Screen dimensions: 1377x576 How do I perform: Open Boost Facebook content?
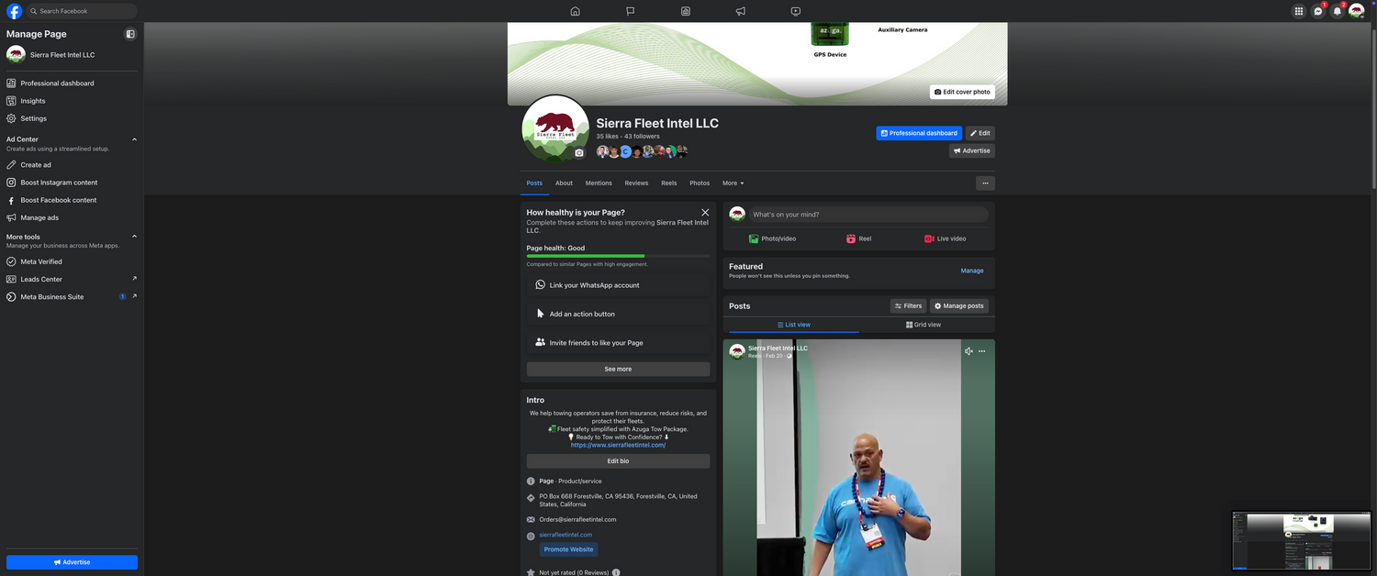[72, 200]
